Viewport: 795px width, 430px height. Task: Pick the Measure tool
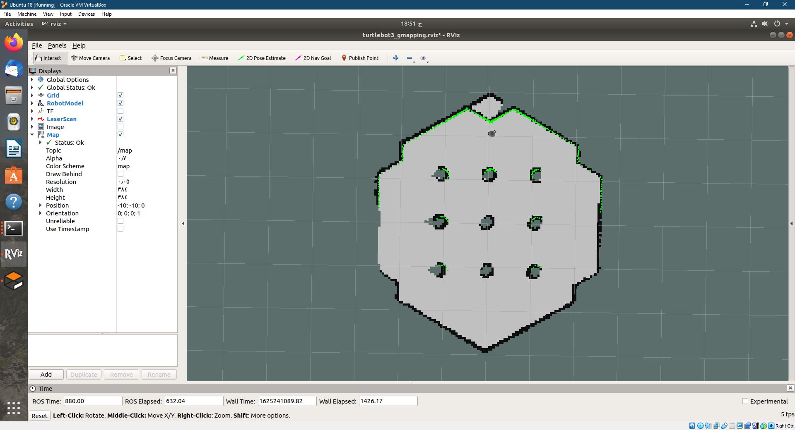coord(214,58)
